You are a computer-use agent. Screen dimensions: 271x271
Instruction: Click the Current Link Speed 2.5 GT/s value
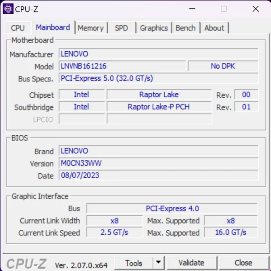[114, 233]
